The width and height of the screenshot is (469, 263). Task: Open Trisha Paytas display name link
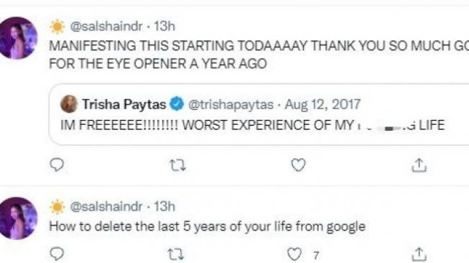124,104
